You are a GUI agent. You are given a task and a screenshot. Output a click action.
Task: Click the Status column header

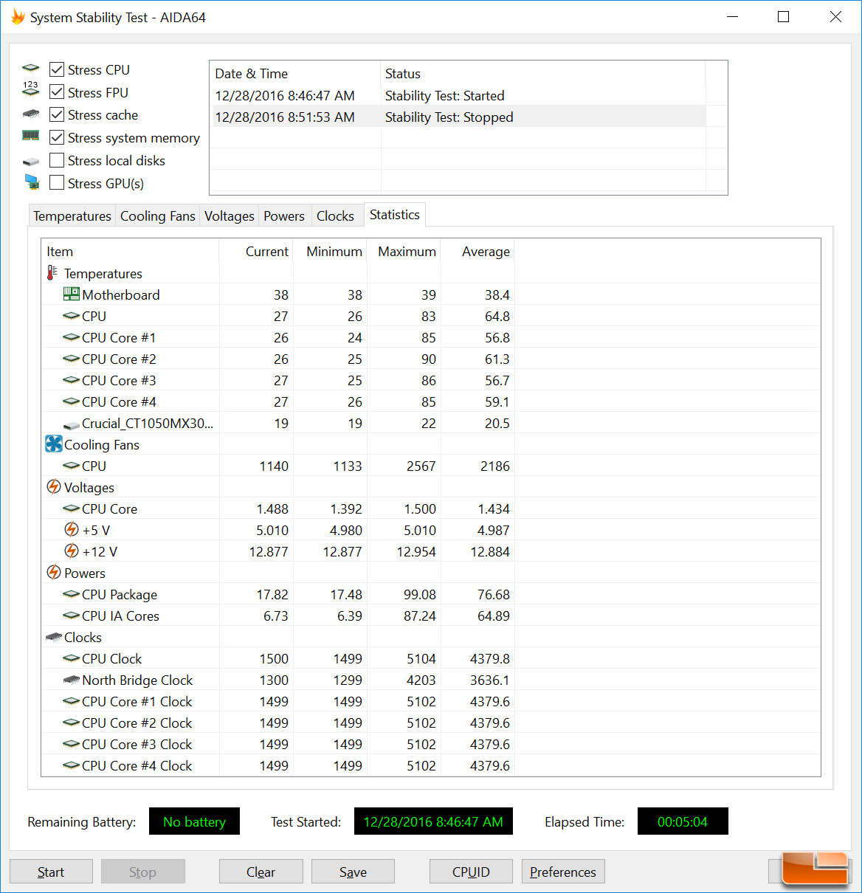pos(543,73)
